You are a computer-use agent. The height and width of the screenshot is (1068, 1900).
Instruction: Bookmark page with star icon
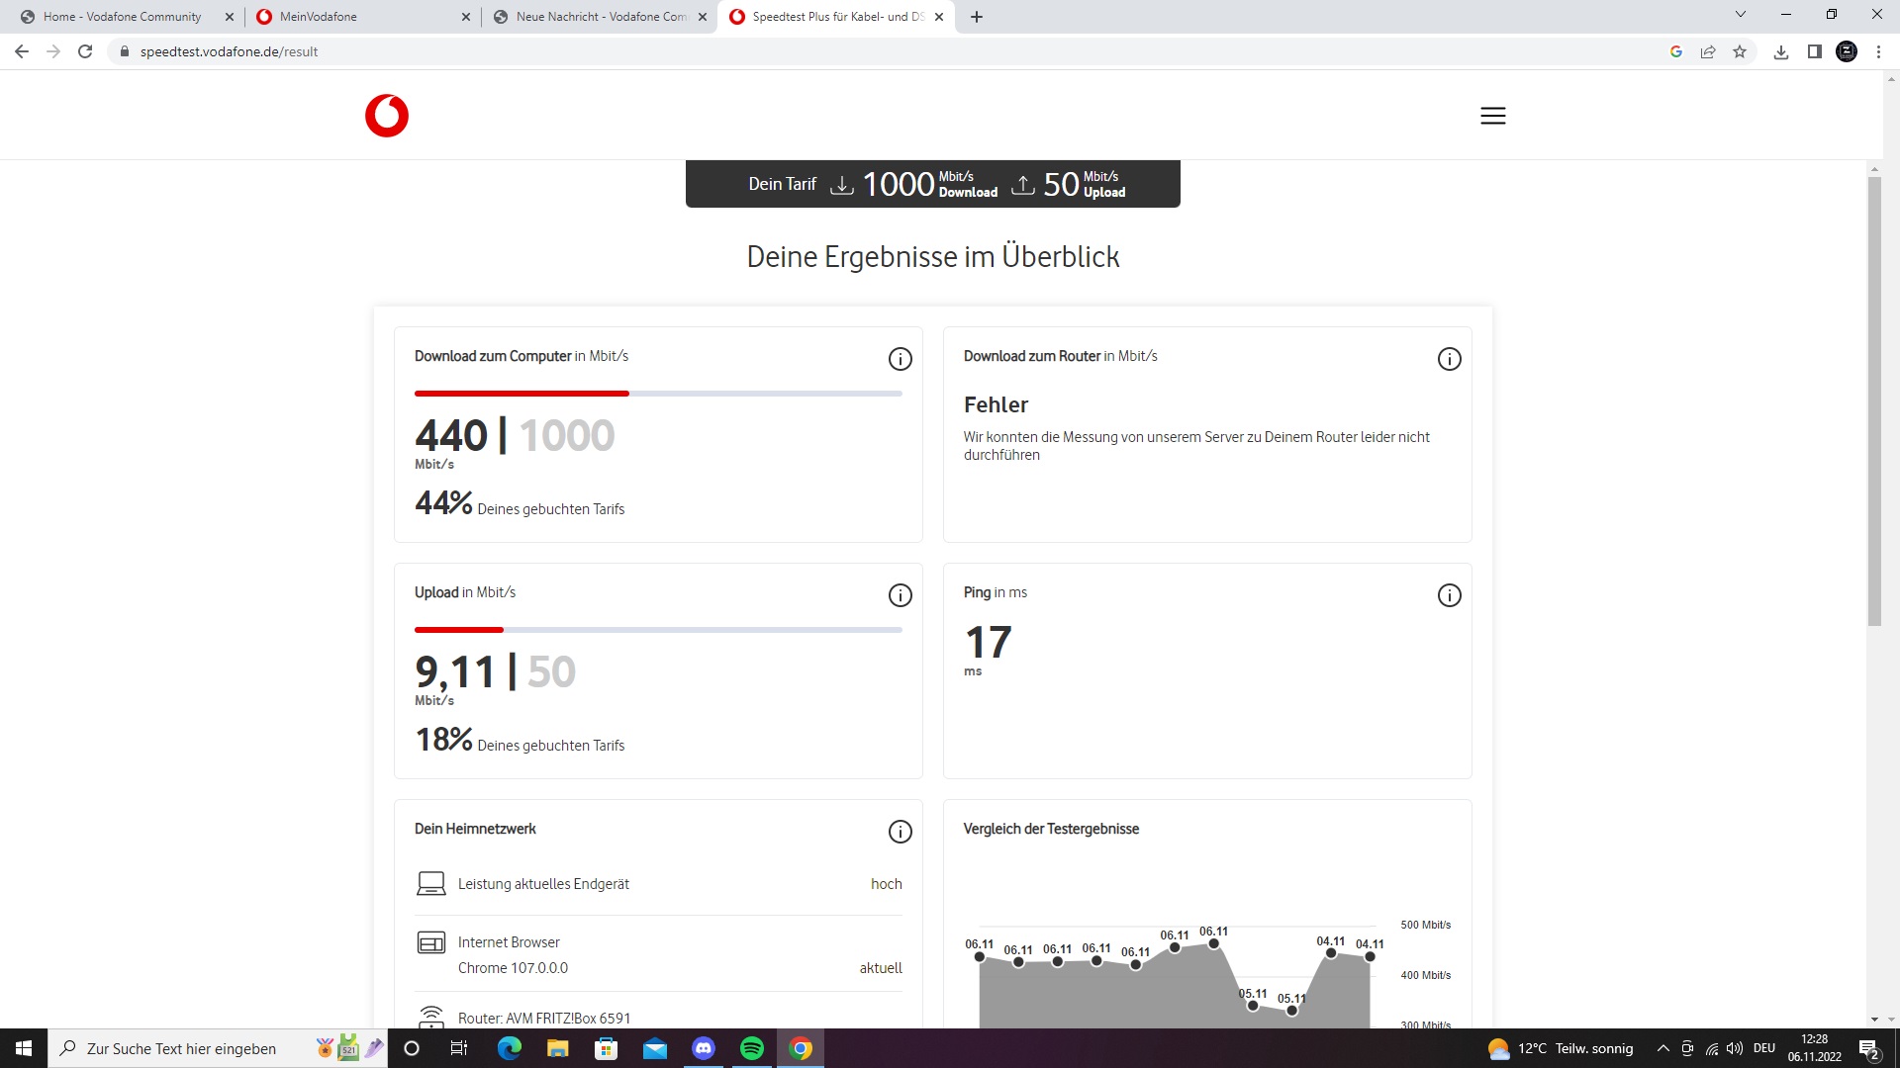point(1740,51)
